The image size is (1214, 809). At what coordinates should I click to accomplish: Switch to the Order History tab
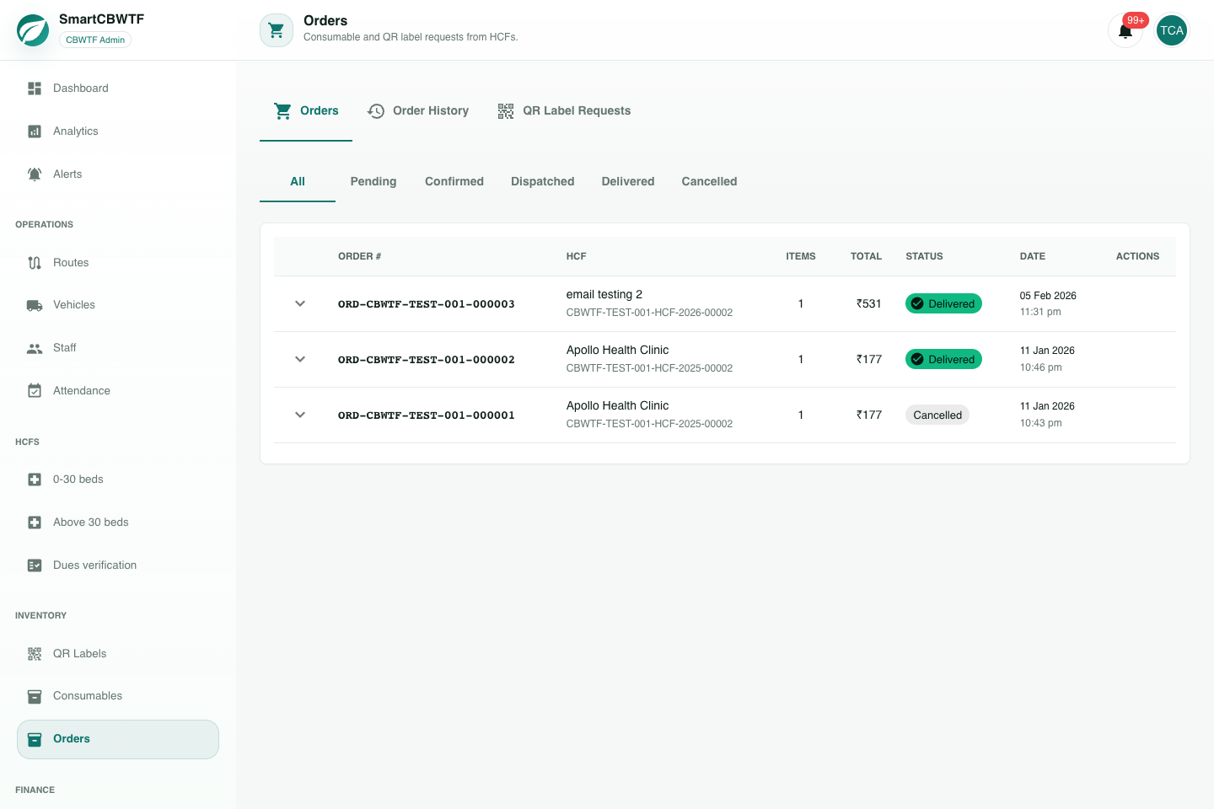418,111
